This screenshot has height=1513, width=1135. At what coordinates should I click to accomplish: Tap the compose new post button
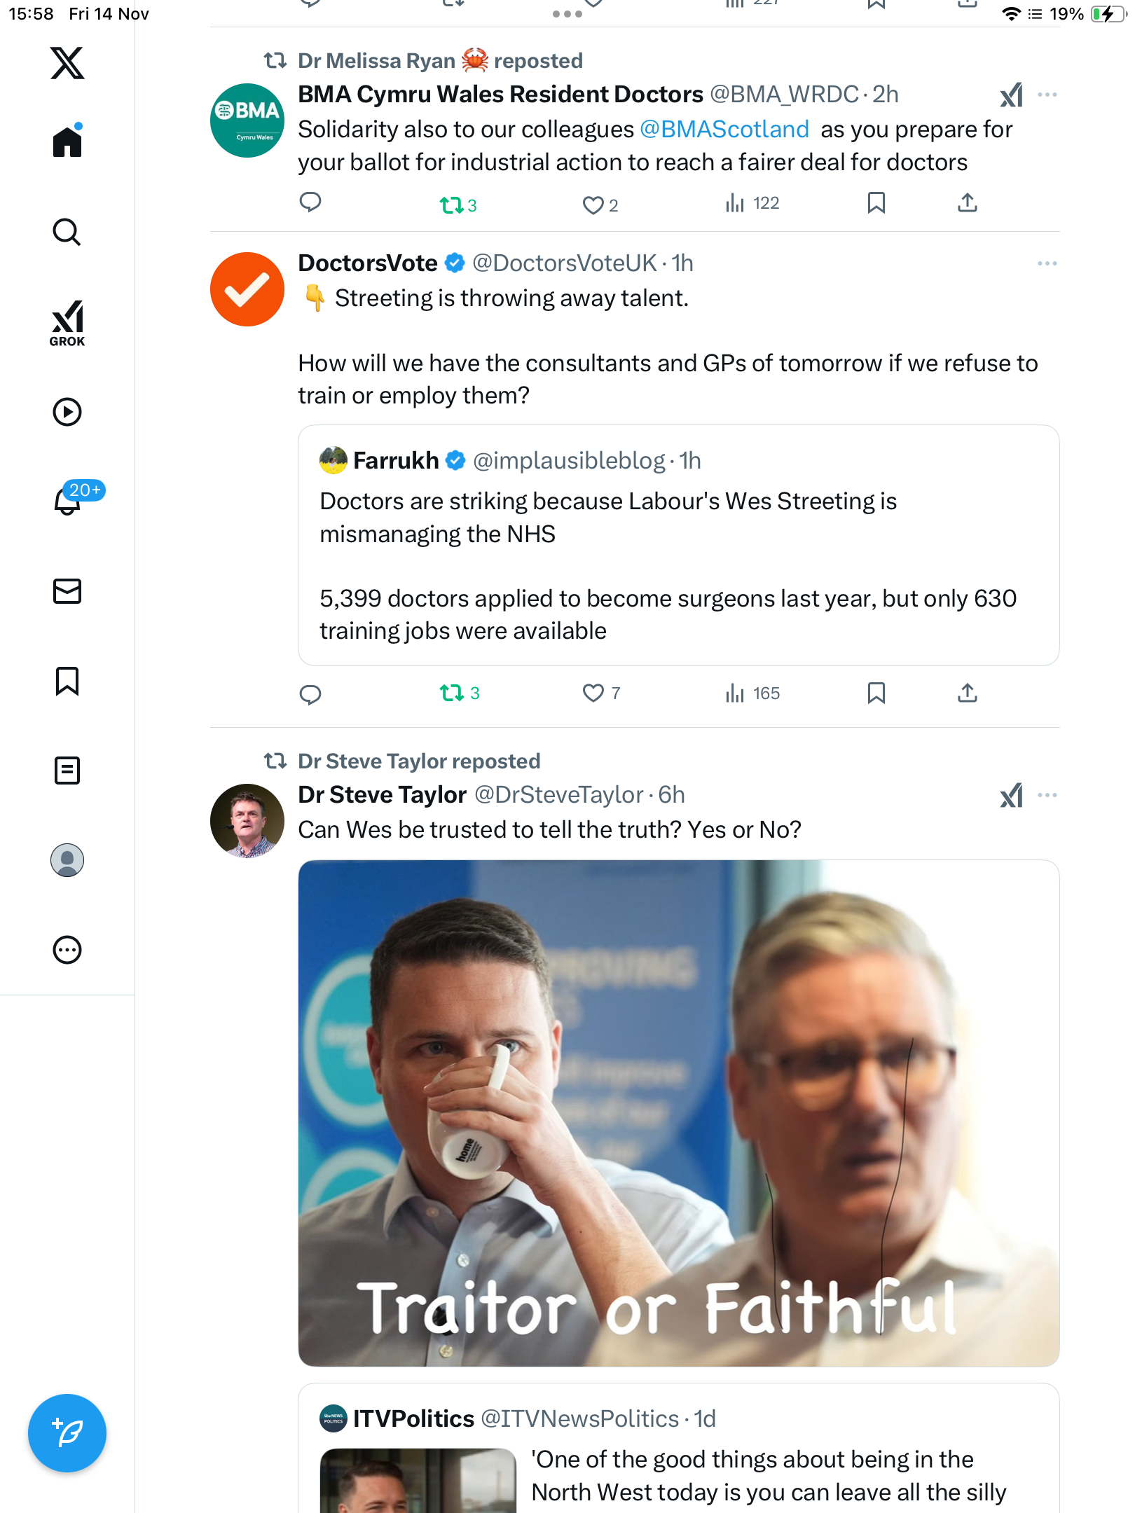pyautogui.click(x=67, y=1433)
